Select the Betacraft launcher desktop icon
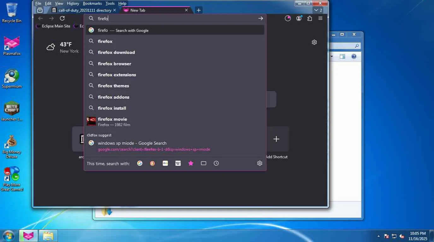The width and height of the screenshot is (434, 242). 12,111
